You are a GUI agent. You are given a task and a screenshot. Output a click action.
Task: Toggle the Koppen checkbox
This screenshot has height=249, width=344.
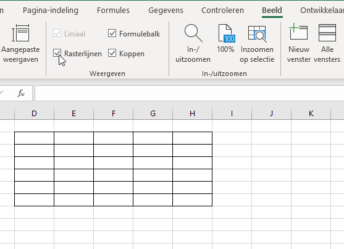[112, 53]
